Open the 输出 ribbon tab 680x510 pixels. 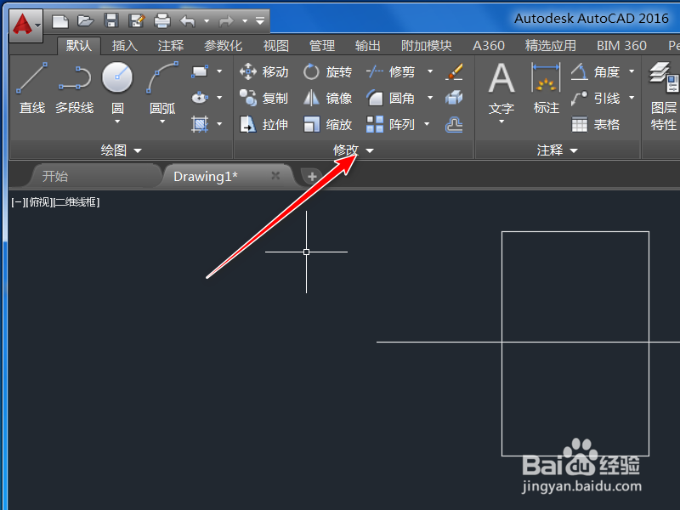[368, 46]
